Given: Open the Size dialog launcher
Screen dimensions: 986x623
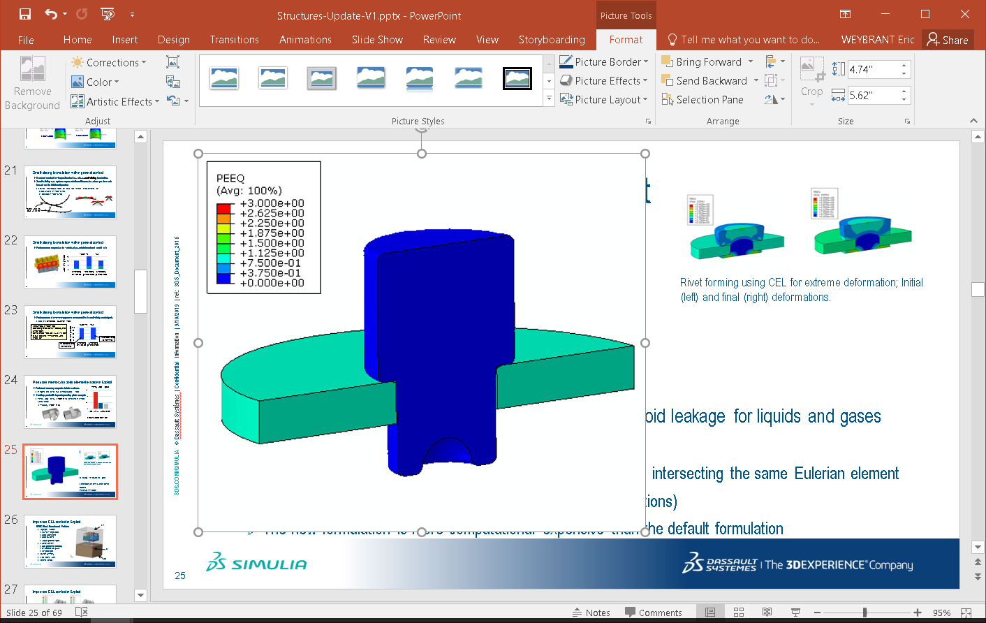Looking at the screenshot, I should (907, 122).
